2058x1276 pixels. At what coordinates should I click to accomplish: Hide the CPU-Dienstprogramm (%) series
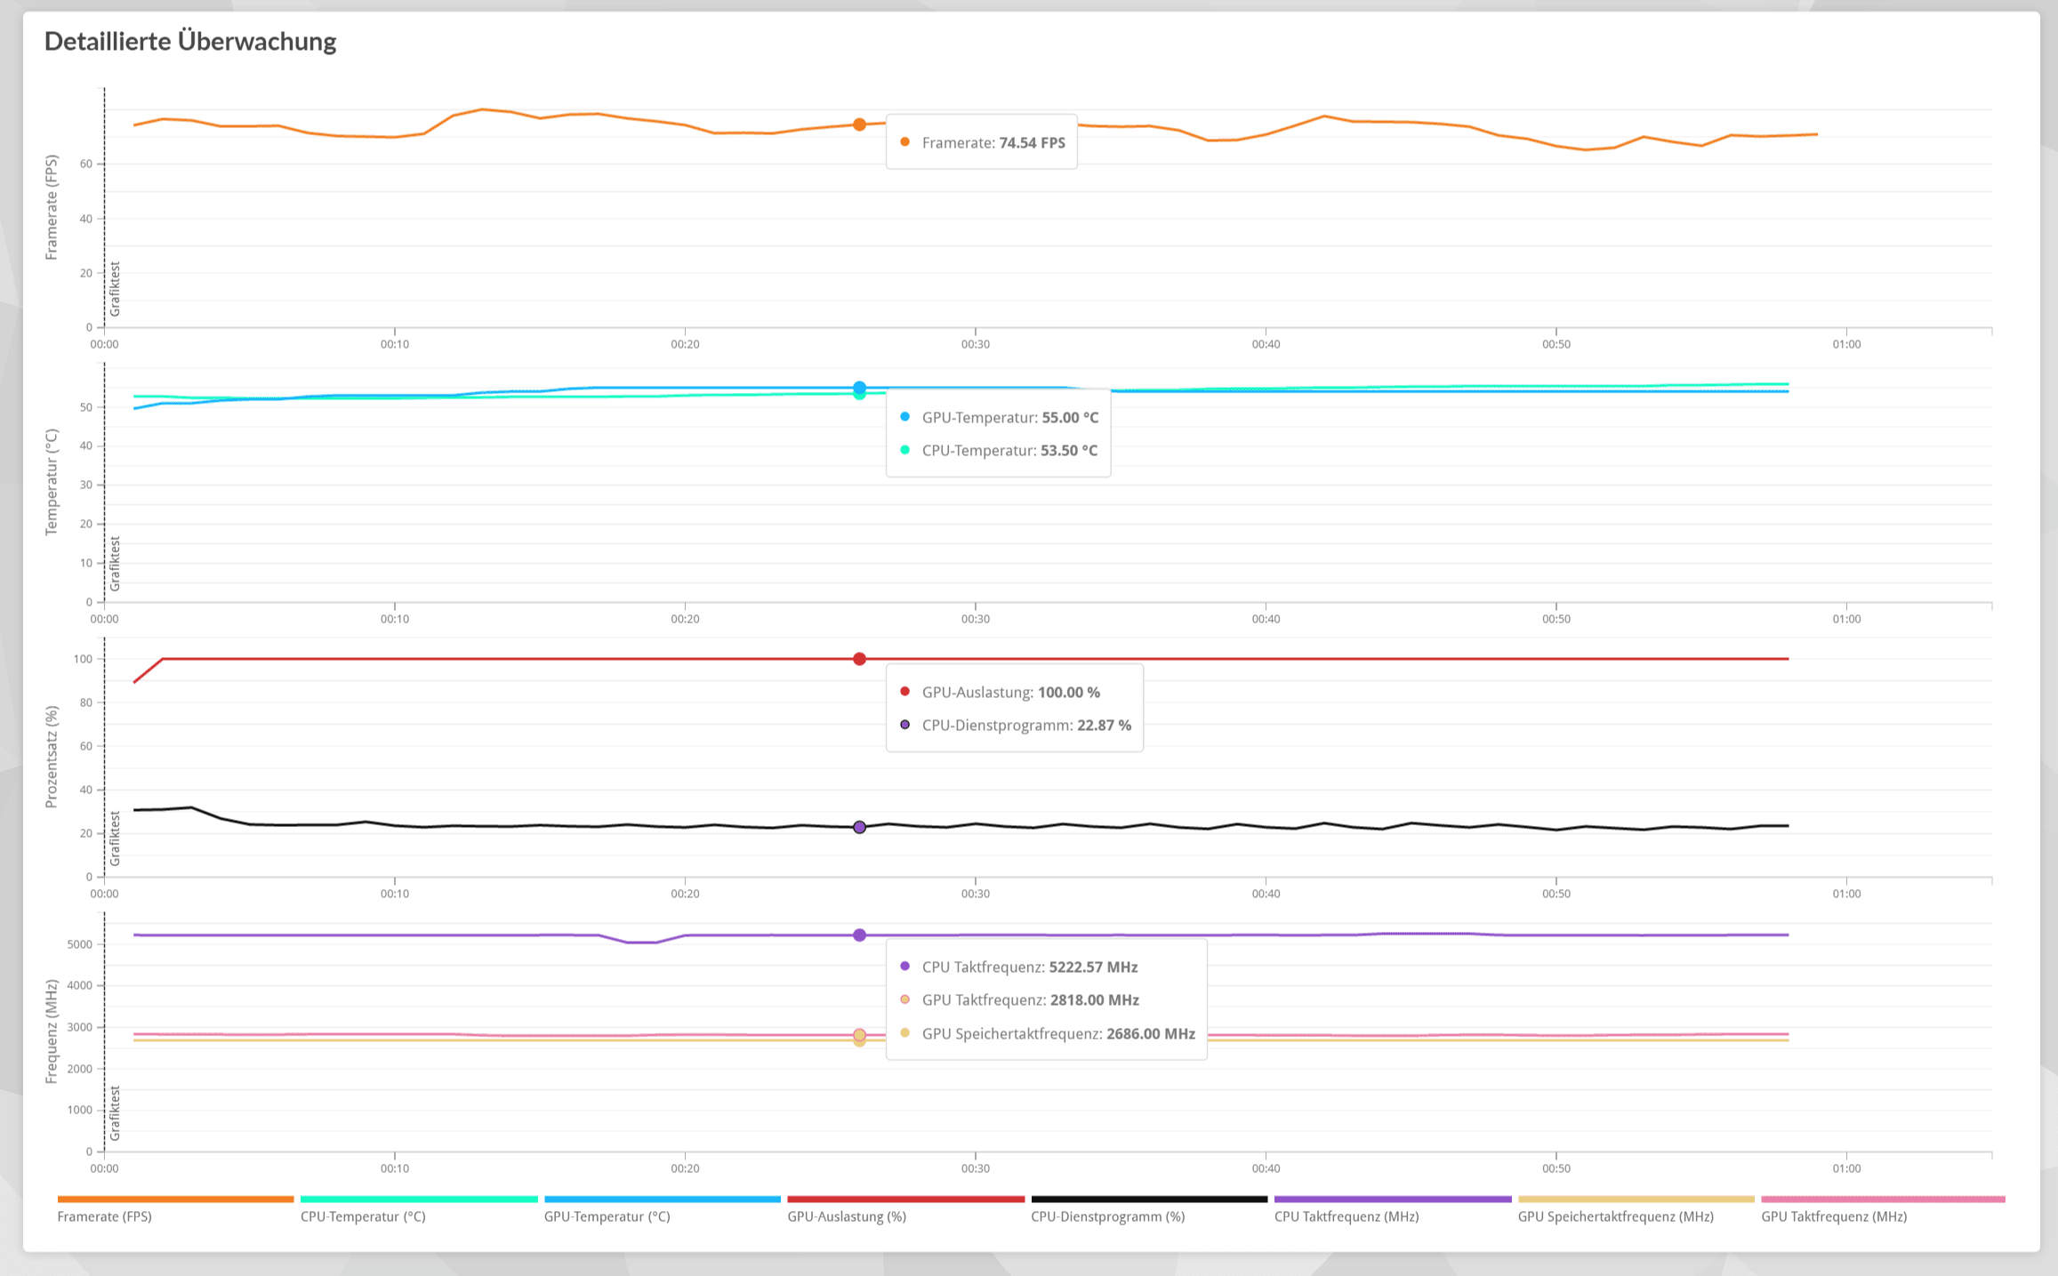1107,1216
